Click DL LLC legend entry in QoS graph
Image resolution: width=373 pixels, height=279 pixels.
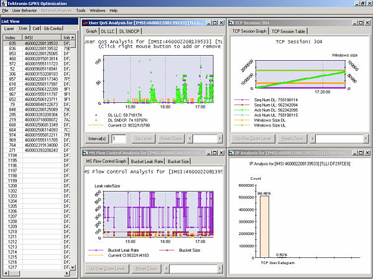coord(118,115)
